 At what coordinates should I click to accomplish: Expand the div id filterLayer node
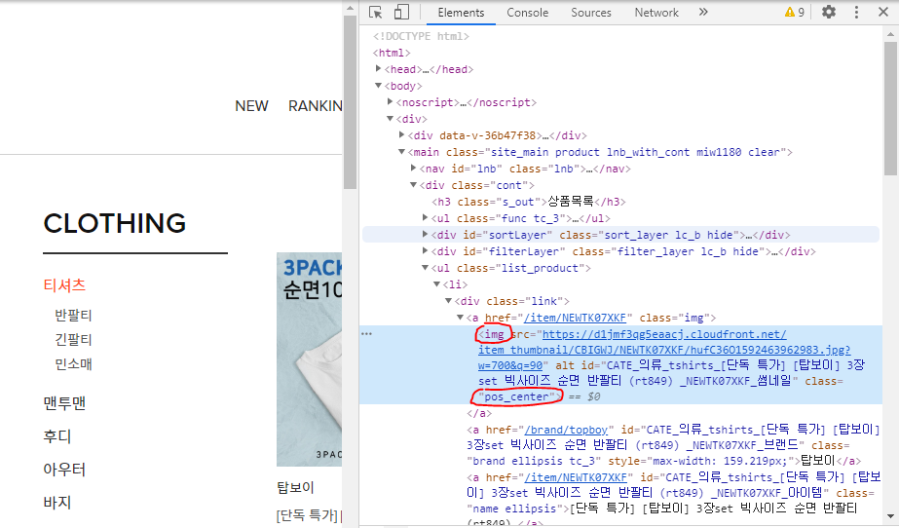coord(425,251)
